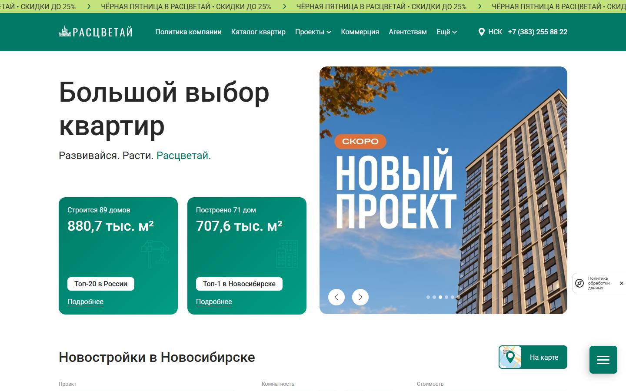Click the policy popup round icon

579,283
